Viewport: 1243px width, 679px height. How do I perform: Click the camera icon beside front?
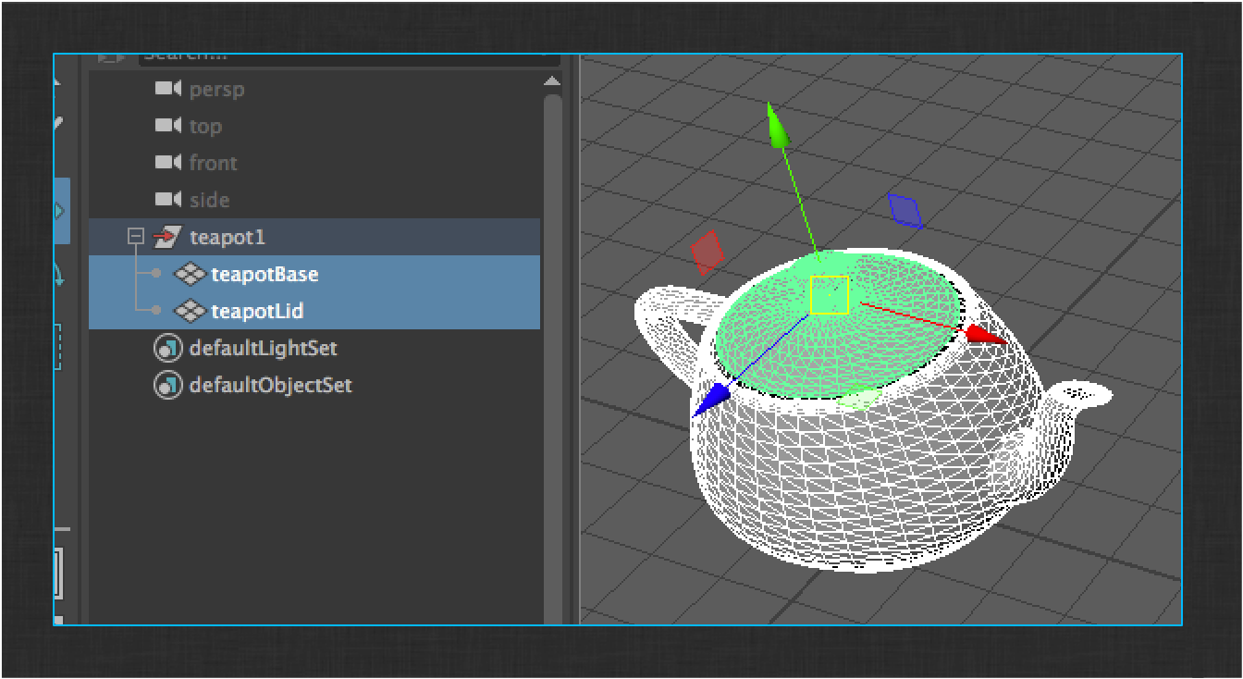point(167,163)
